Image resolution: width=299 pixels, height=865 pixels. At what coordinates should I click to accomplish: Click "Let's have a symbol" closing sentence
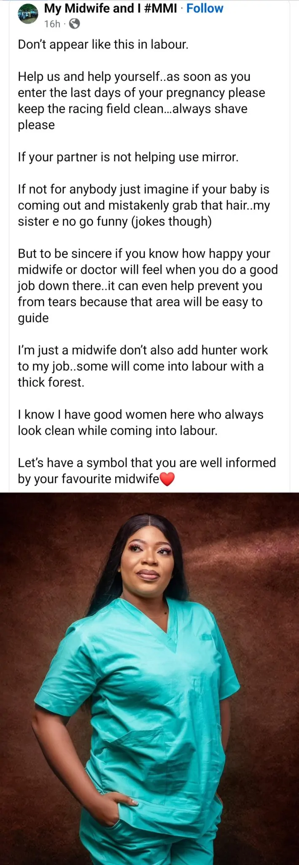point(147,471)
